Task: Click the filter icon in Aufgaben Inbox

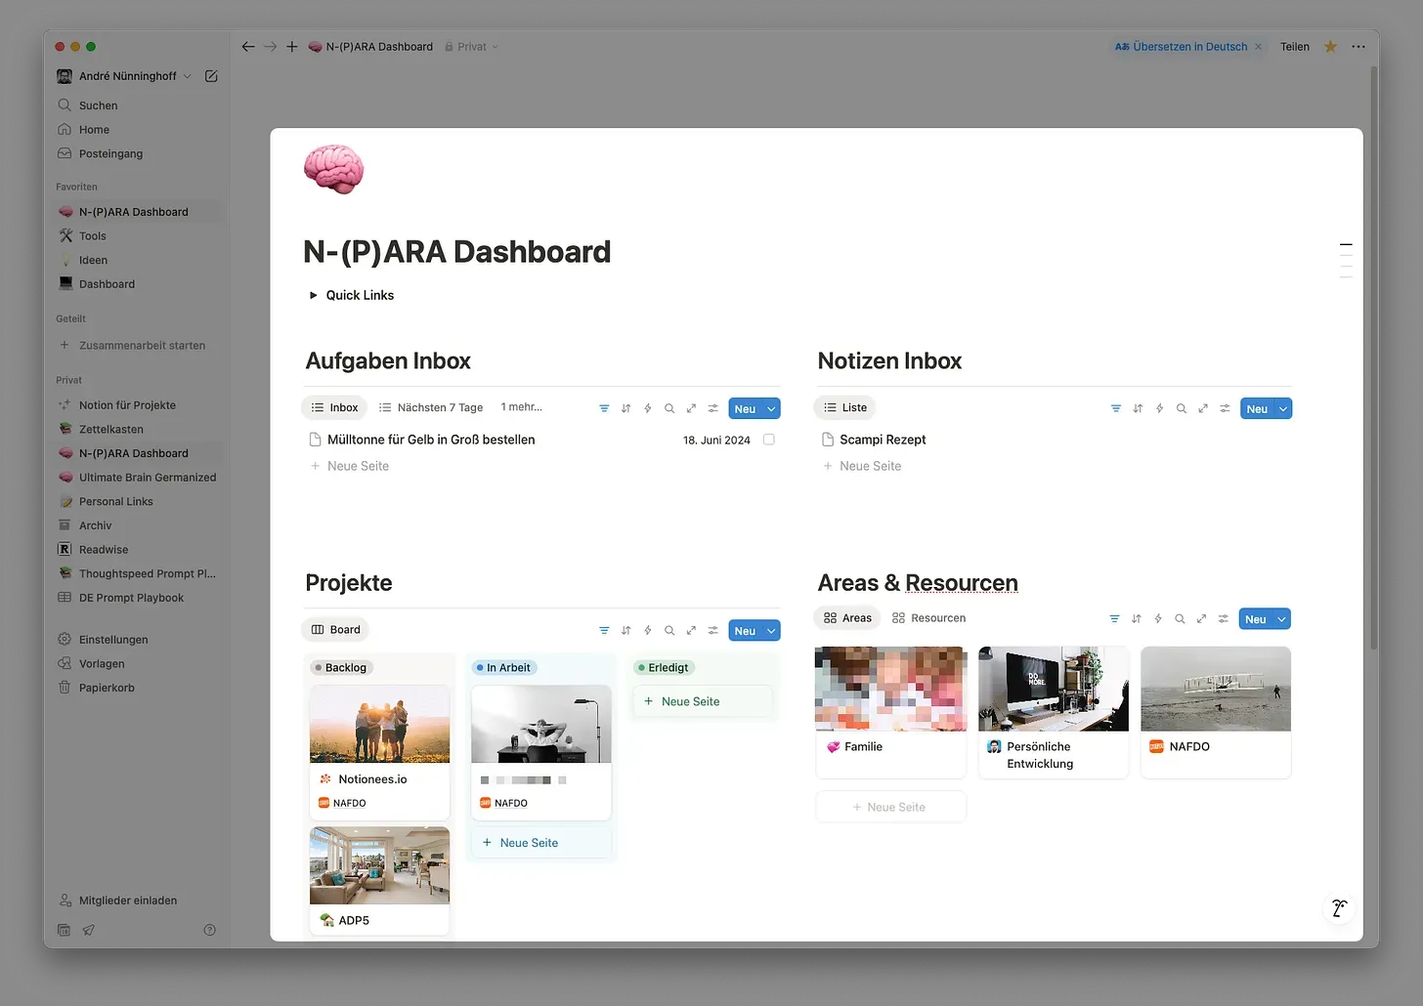Action: coord(604,408)
